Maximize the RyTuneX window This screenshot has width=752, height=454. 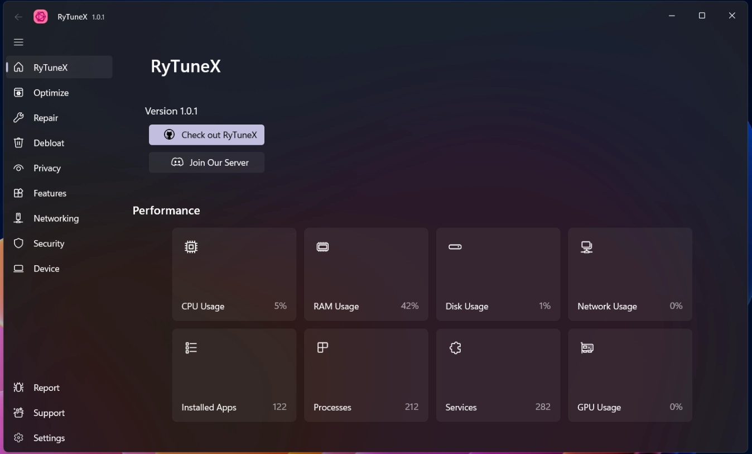pyautogui.click(x=702, y=16)
